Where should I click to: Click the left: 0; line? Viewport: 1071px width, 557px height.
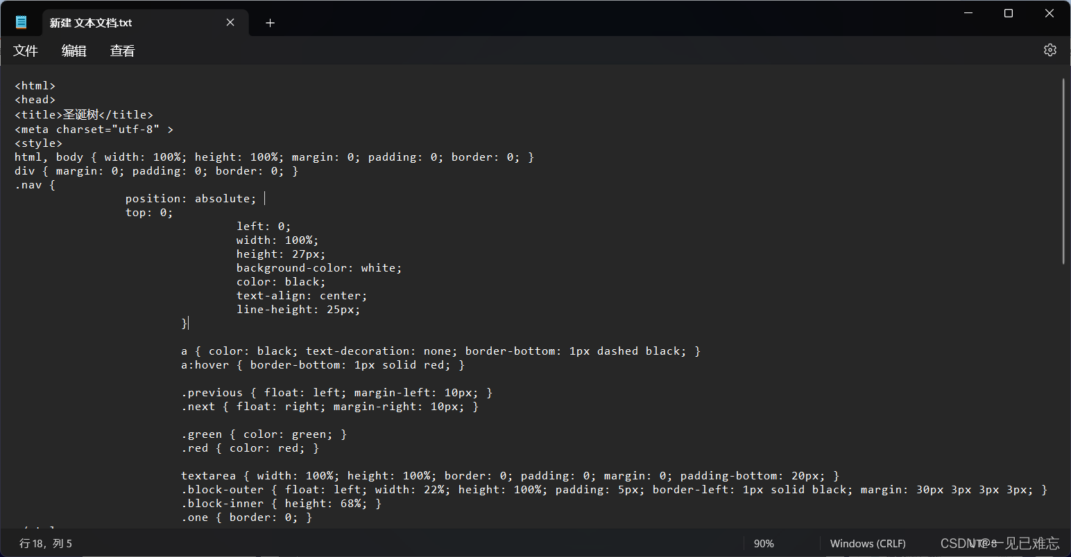(264, 227)
